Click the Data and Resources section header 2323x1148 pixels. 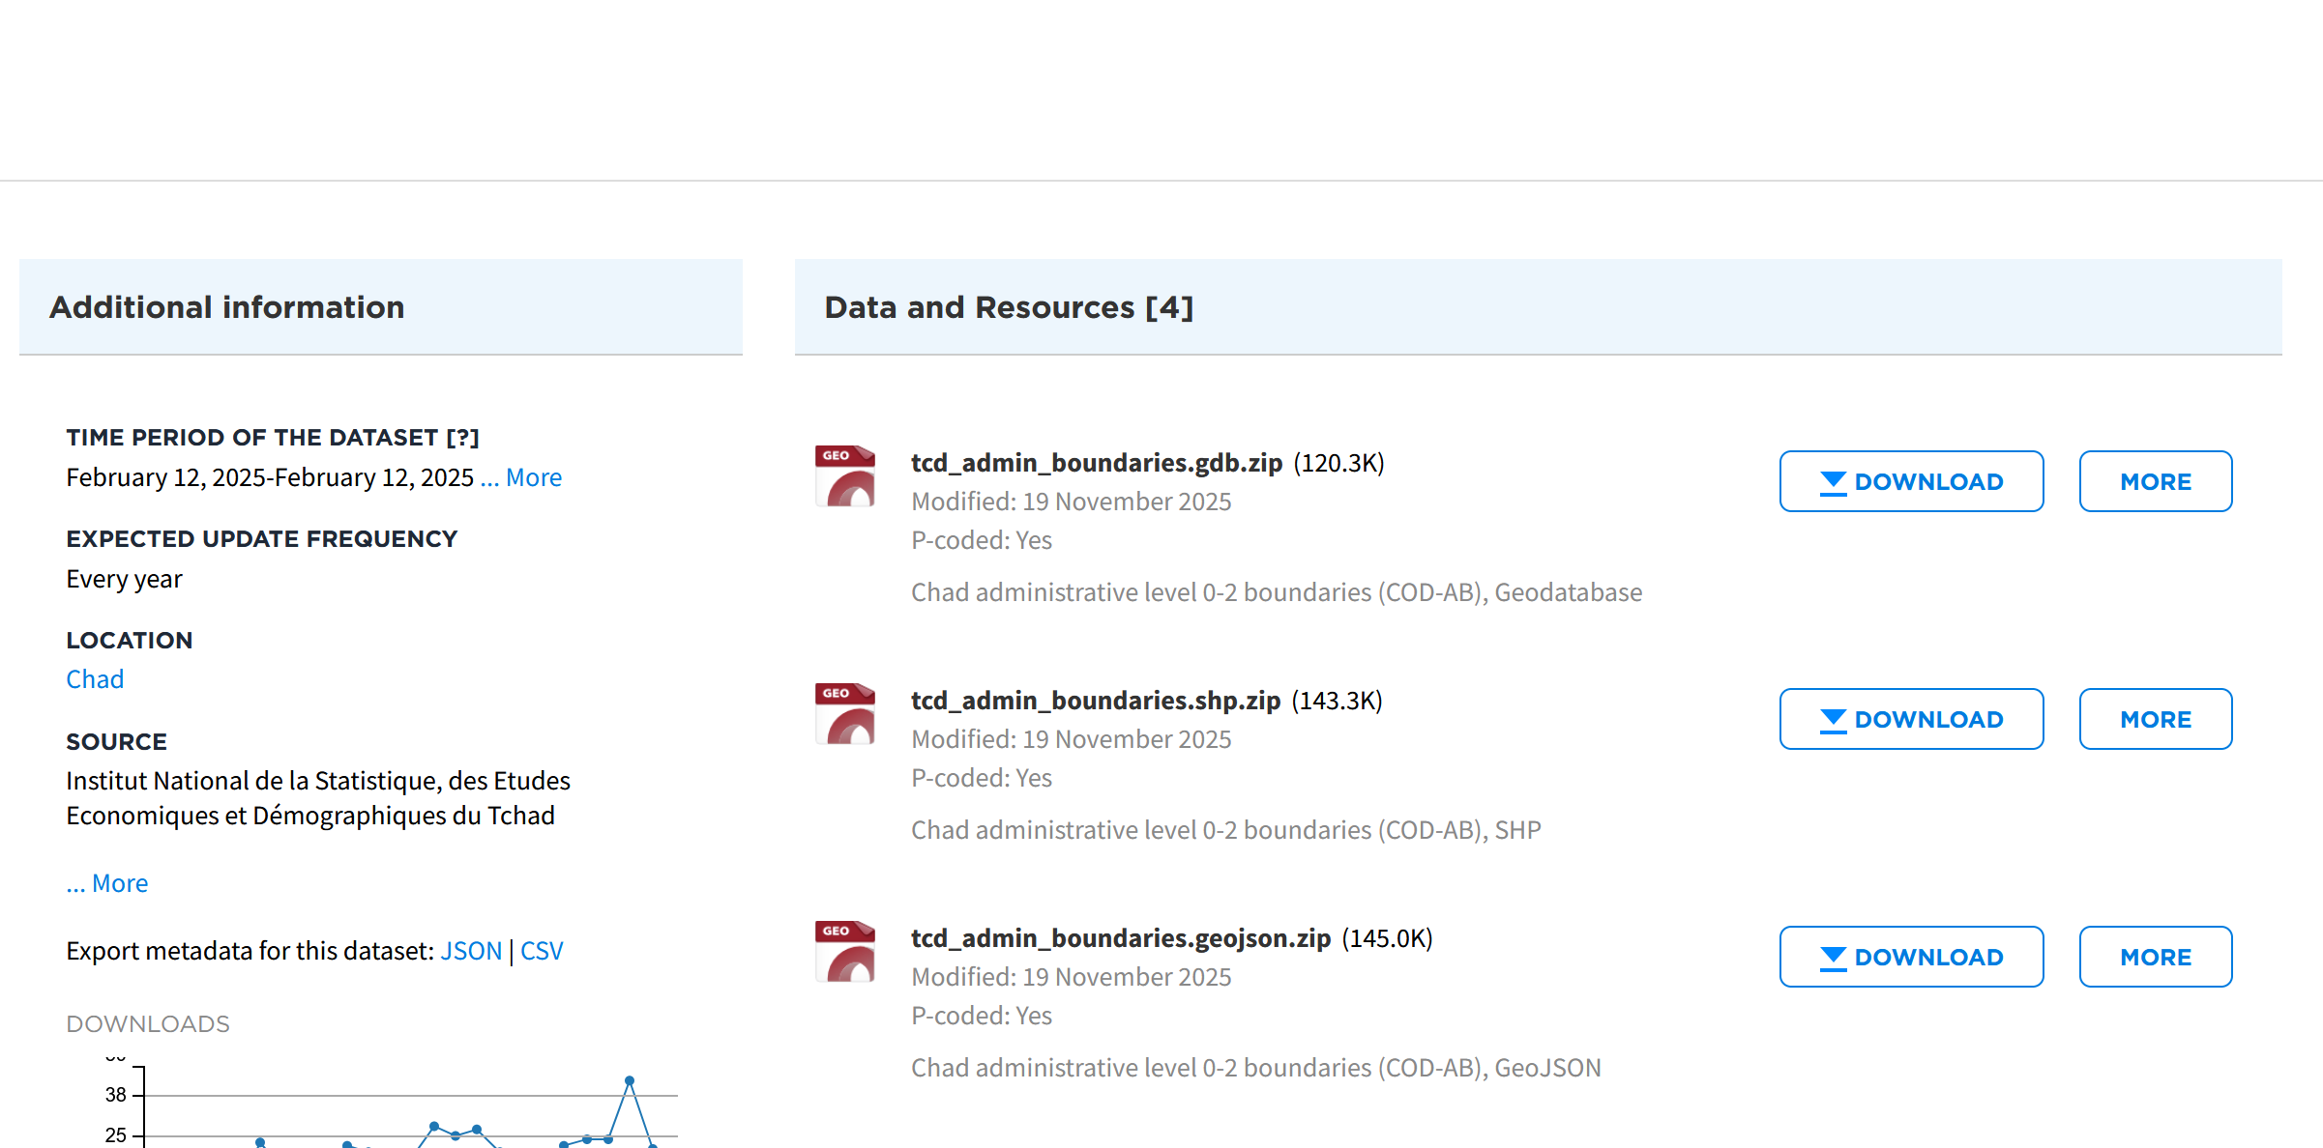click(1009, 306)
